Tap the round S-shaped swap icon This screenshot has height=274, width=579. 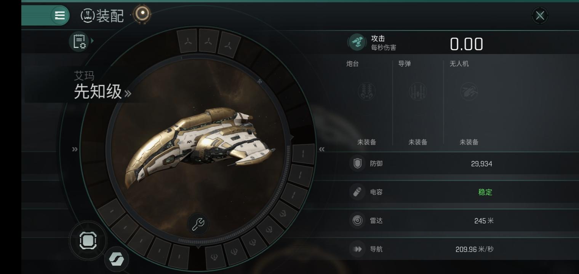[117, 259]
